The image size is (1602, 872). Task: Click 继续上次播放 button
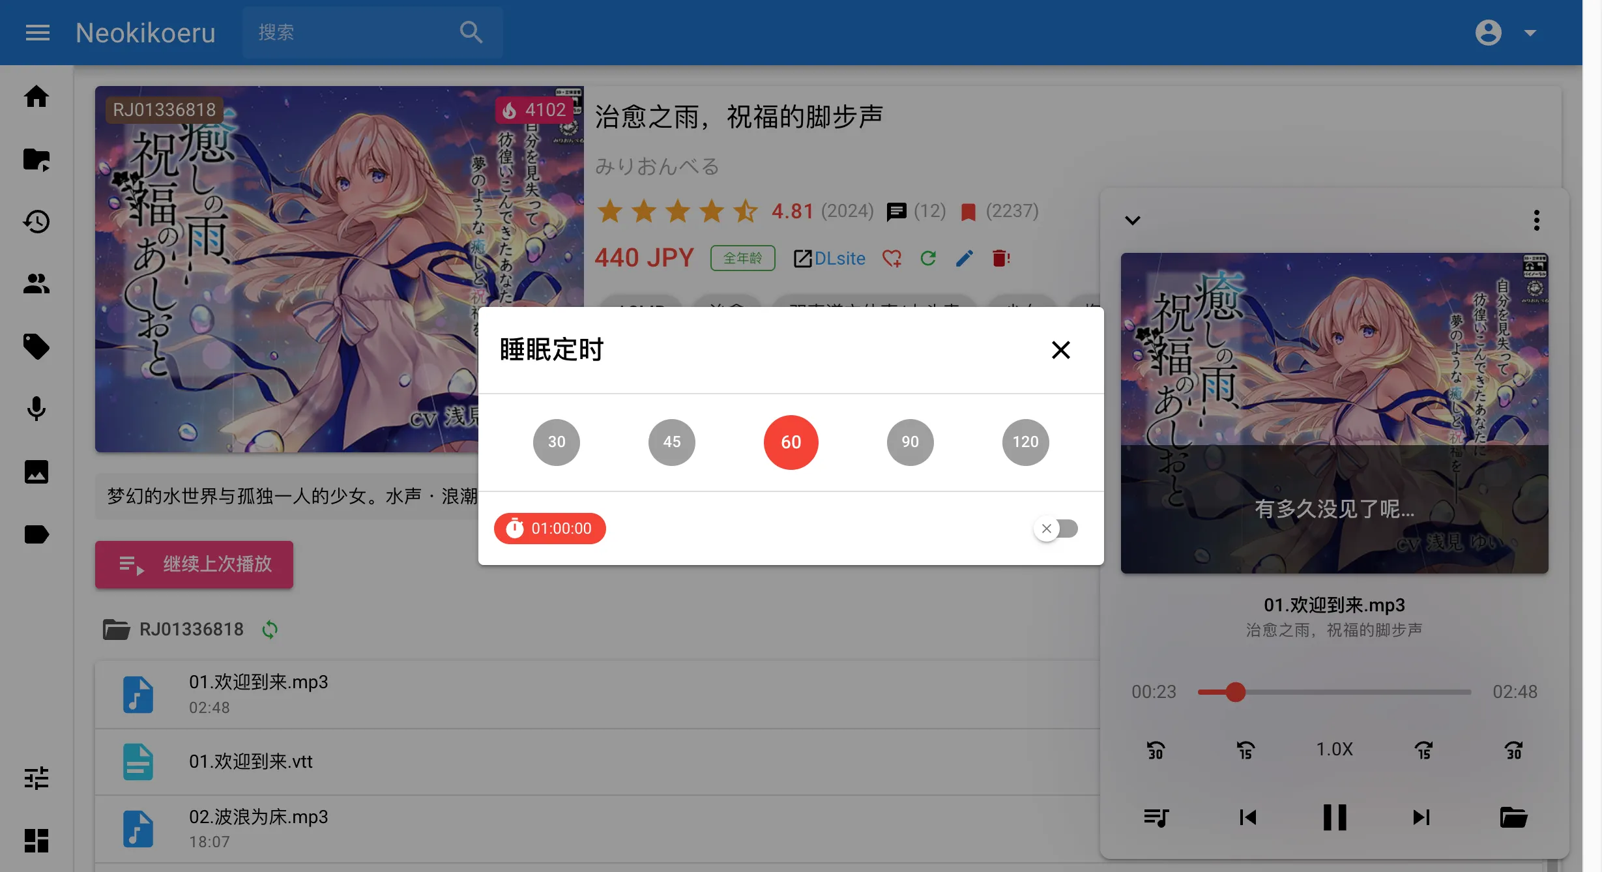pos(194,564)
